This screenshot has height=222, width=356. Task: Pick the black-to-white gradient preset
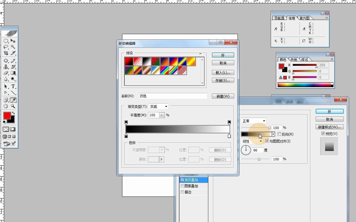[147, 62]
